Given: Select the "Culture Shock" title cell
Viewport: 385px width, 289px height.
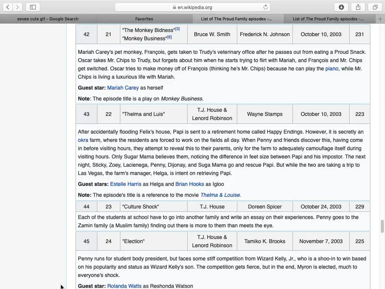Looking at the screenshot, I should tap(154, 207).
